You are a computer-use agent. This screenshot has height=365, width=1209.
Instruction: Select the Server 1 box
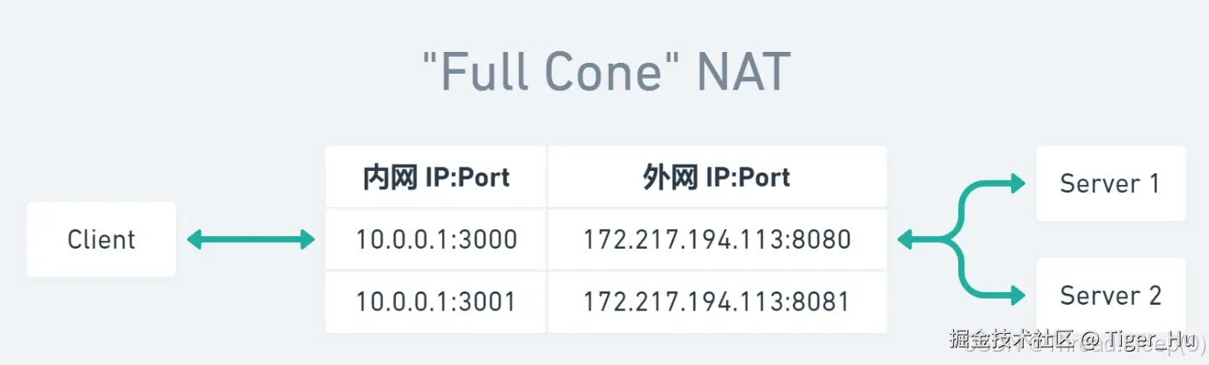point(1110,183)
